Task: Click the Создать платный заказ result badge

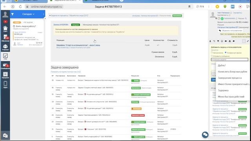Action: pyautogui.click(x=141, y=95)
